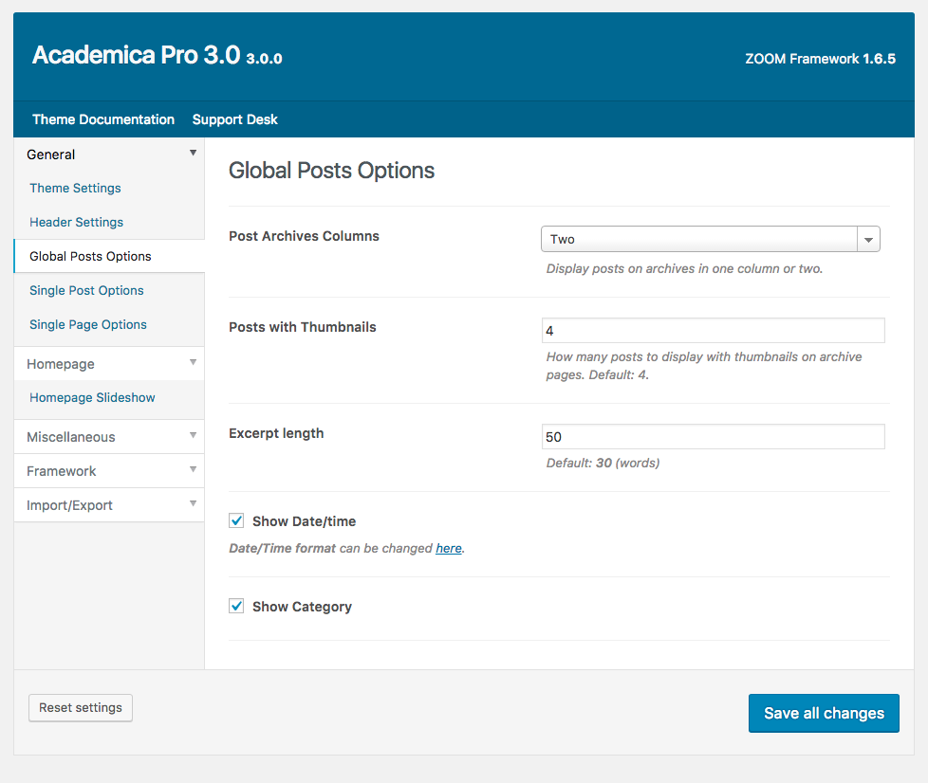Focus the Excerpt length input field
This screenshot has width=928, height=783.
pos(713,437)
